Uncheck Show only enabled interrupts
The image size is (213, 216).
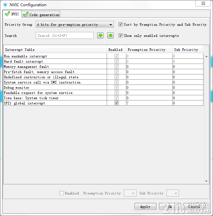coord(120,36)
